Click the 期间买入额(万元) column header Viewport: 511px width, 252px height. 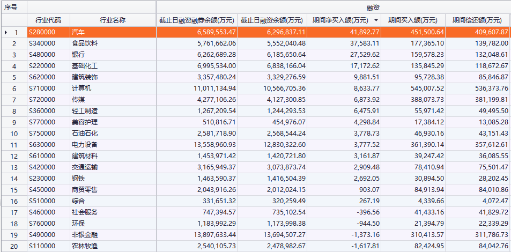click(x=412, y=20)
